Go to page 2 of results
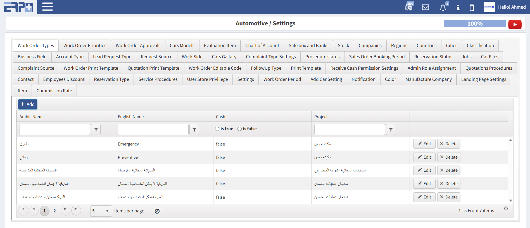The height and width of the screenshot is (228, 530). point(54,211)
